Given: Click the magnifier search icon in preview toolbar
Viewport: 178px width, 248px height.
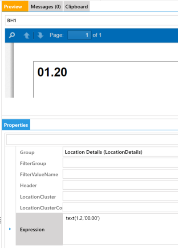Looking at the screenshot, I should tap(12, 35).
